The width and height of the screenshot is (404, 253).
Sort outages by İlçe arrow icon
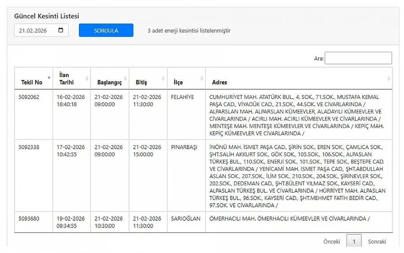(202, 78)
